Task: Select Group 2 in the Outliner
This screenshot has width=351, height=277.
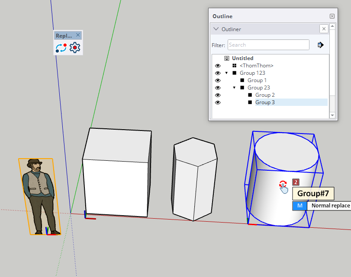Action: pos(264,95)
